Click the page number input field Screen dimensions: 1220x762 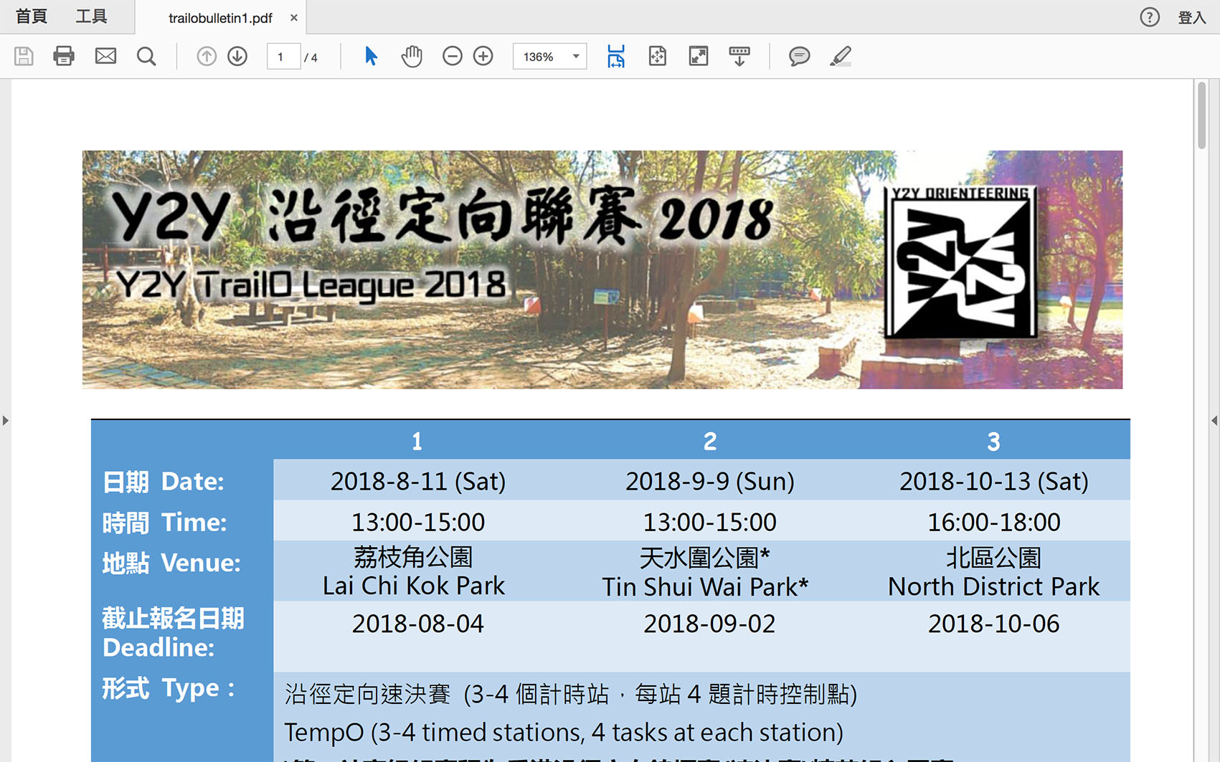coord(283,57)
